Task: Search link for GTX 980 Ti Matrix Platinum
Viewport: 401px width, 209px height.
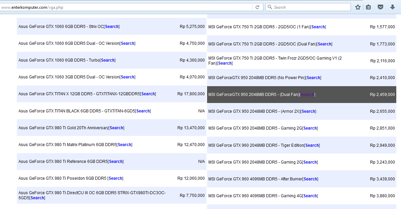Action: 125,145
